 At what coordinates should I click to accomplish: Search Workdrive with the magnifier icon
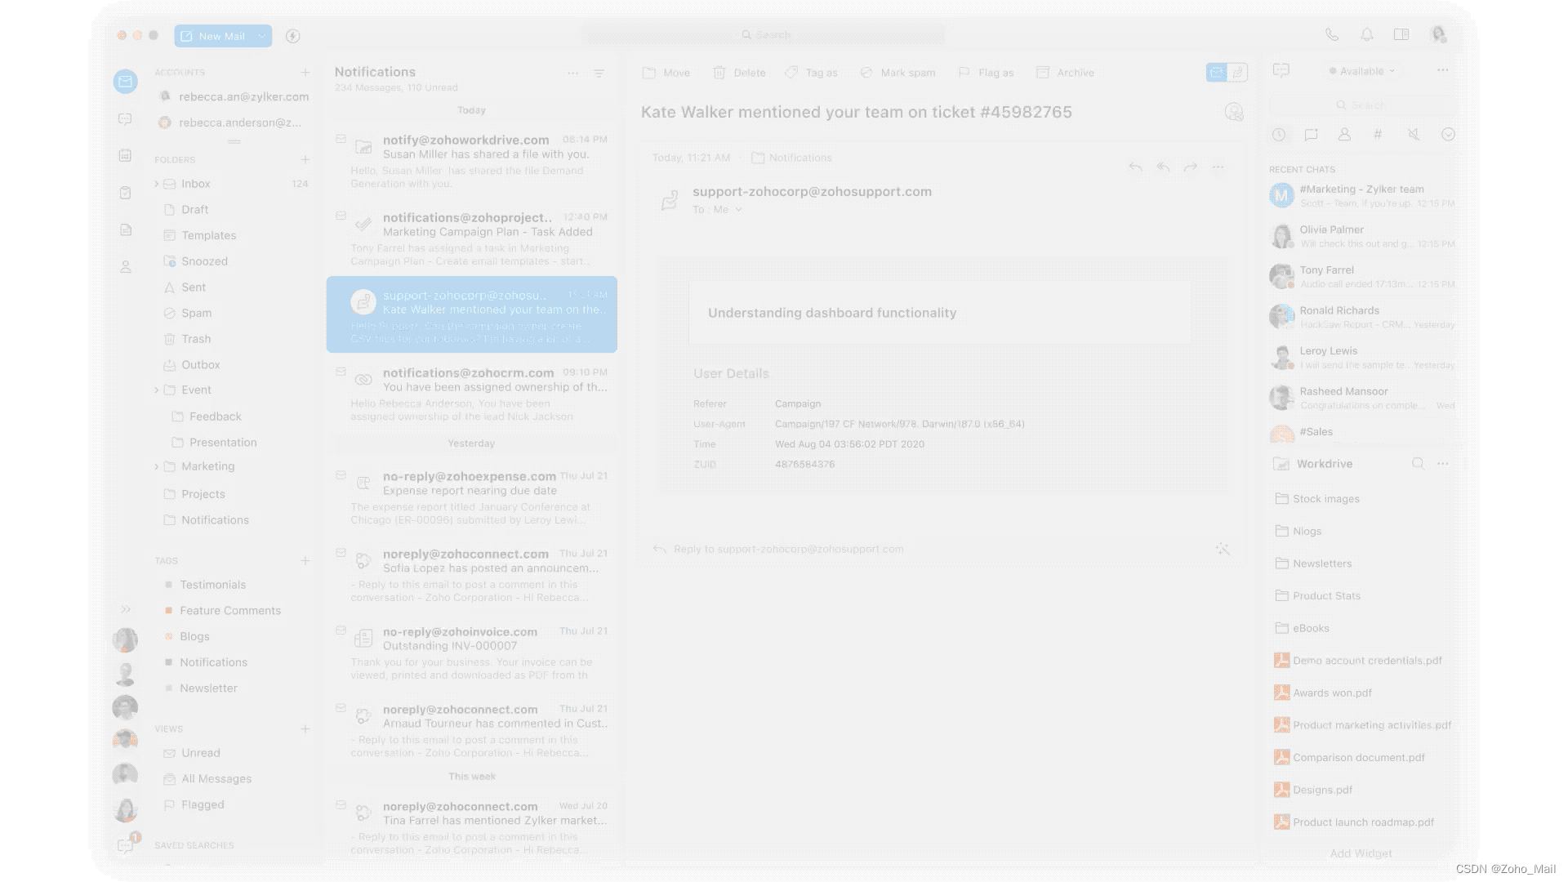(1418, 464)
